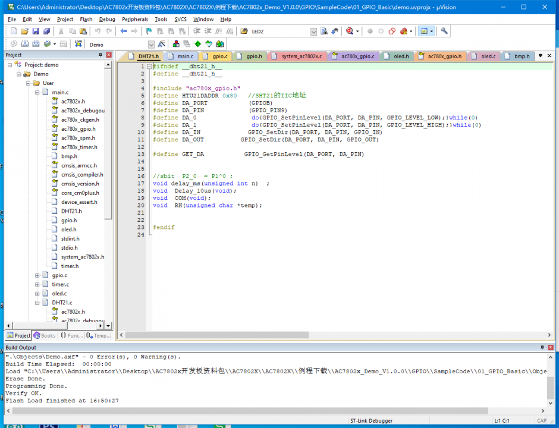Close the Build Output panel
Screen dimensions: 559x428
coord(551,347)
